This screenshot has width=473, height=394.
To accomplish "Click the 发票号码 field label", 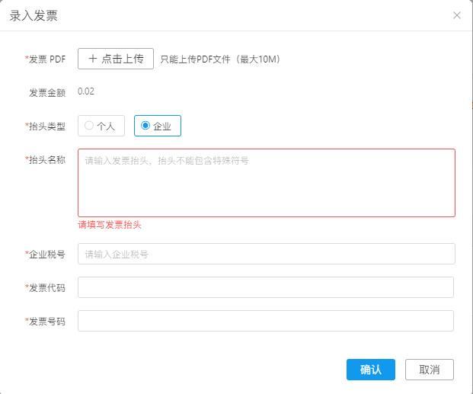I will point(46,321).
